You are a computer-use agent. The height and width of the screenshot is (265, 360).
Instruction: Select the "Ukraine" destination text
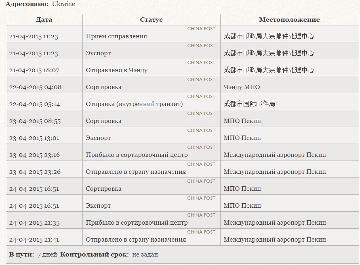(63, 4)
